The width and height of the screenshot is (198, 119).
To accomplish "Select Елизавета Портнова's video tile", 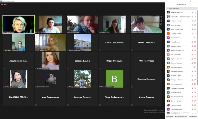I will tap(19, 43).
